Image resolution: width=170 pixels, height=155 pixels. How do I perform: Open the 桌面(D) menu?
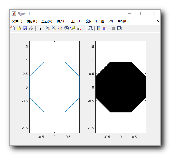pos(91,21)
